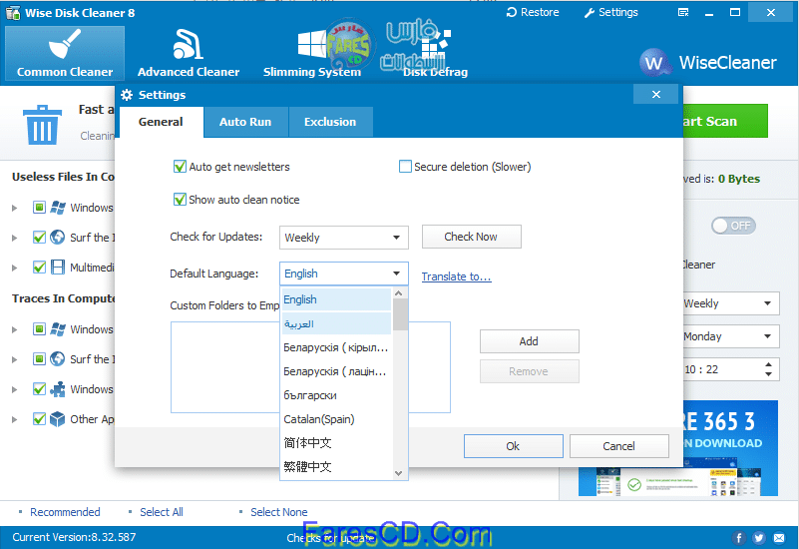Screen dimensions: 799x549
Task: Toggle Surf the Internet checkbox under Useless Files
Action: [x=39, y=237]
